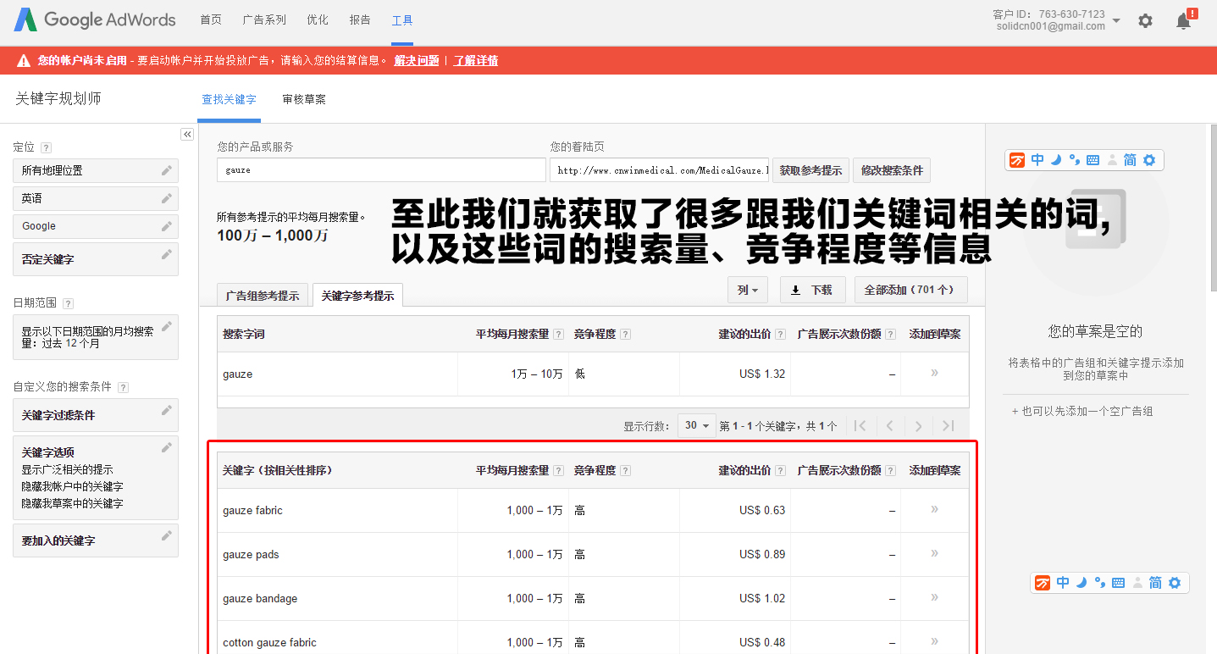Select the 关键字参考提示 tab
Viewport: 1217px width, 654px height.
[x=357, y=296]
